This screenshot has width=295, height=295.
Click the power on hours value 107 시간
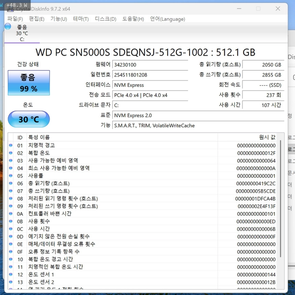[263, 105]
